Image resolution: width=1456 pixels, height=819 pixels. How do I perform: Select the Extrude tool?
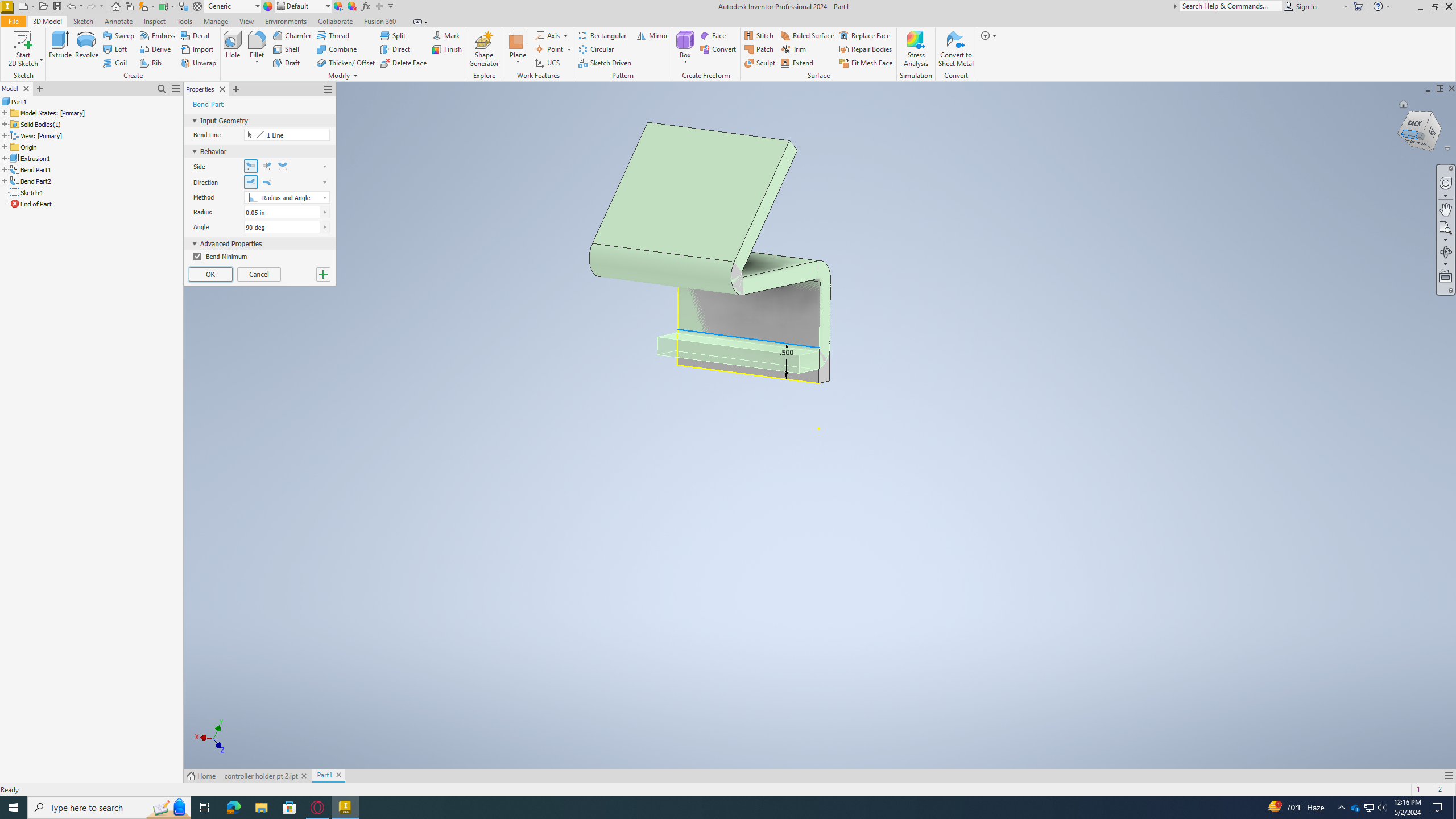point(60,45)
